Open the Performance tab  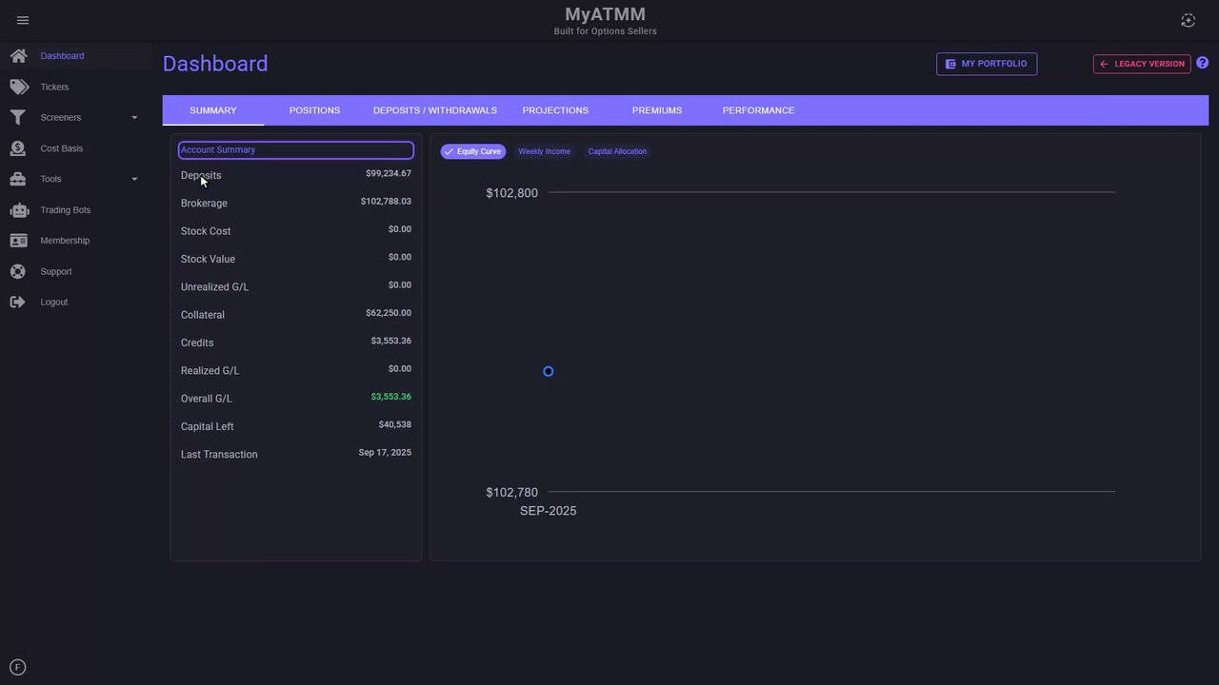[x=758, y=110]
